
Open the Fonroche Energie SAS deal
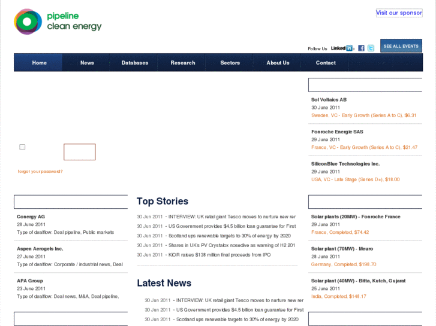pyautogui.click(x=337, y=132)
